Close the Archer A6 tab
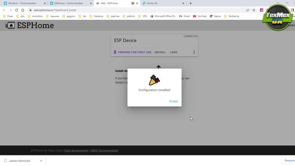The height and width of the screenshot is (166, 295). point(183,3)
